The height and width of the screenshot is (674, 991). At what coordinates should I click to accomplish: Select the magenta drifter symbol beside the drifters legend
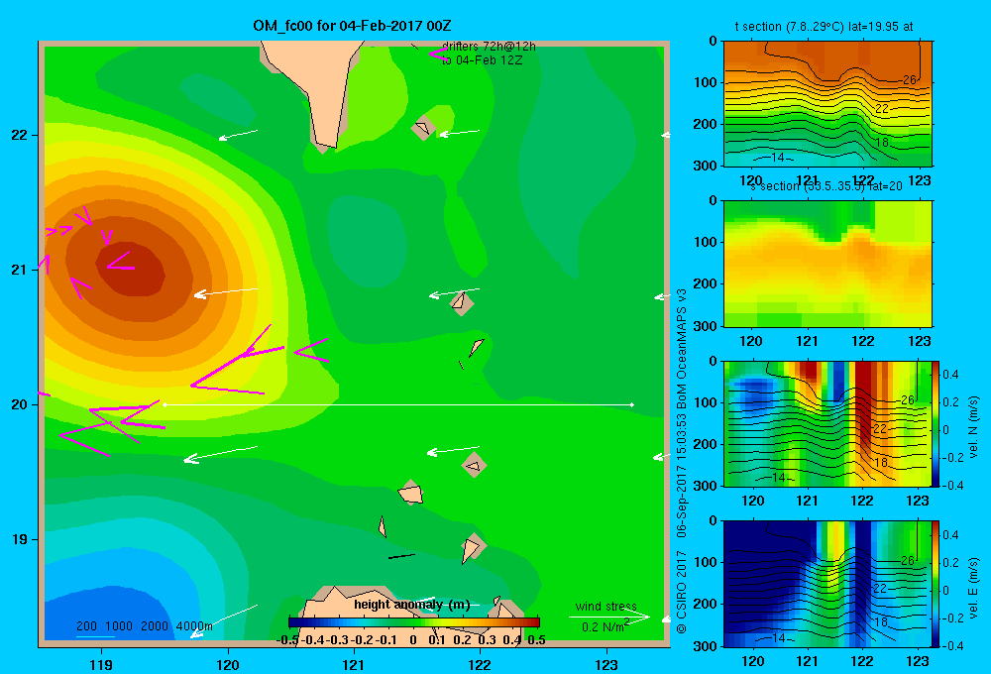(437, 54)
